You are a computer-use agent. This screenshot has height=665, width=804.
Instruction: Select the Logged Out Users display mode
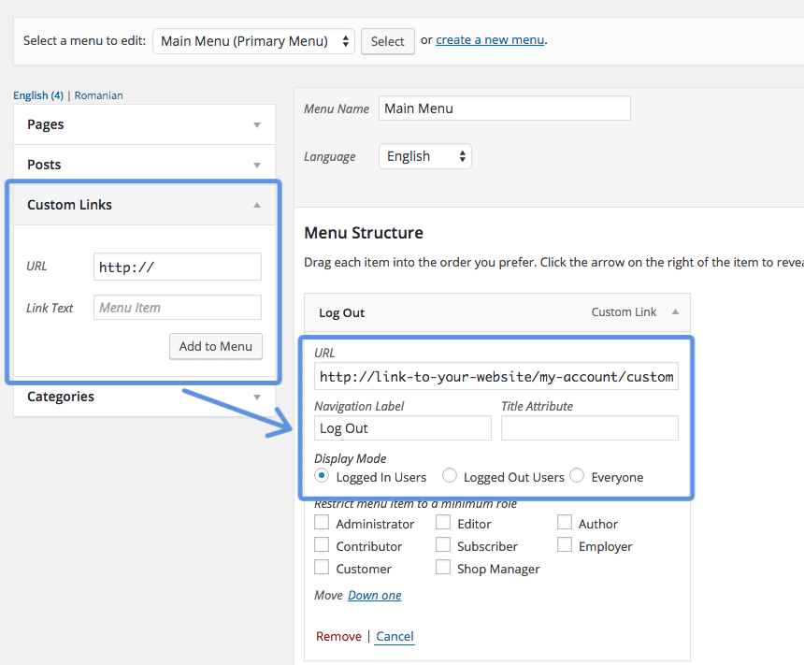[x=450, y=476]
